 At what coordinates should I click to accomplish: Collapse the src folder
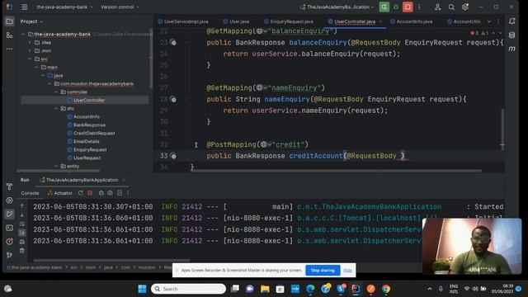[x=30, y=59]
